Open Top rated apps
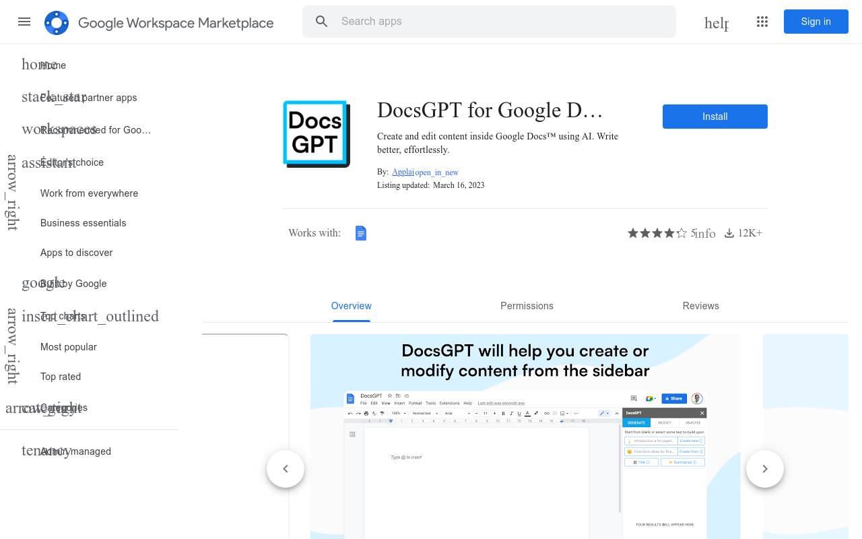Screen dimensions: 862x539 coord(61,377)
